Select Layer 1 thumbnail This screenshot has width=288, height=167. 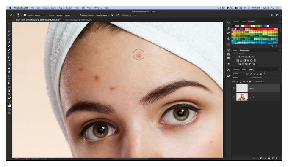(x=242, y=88)
